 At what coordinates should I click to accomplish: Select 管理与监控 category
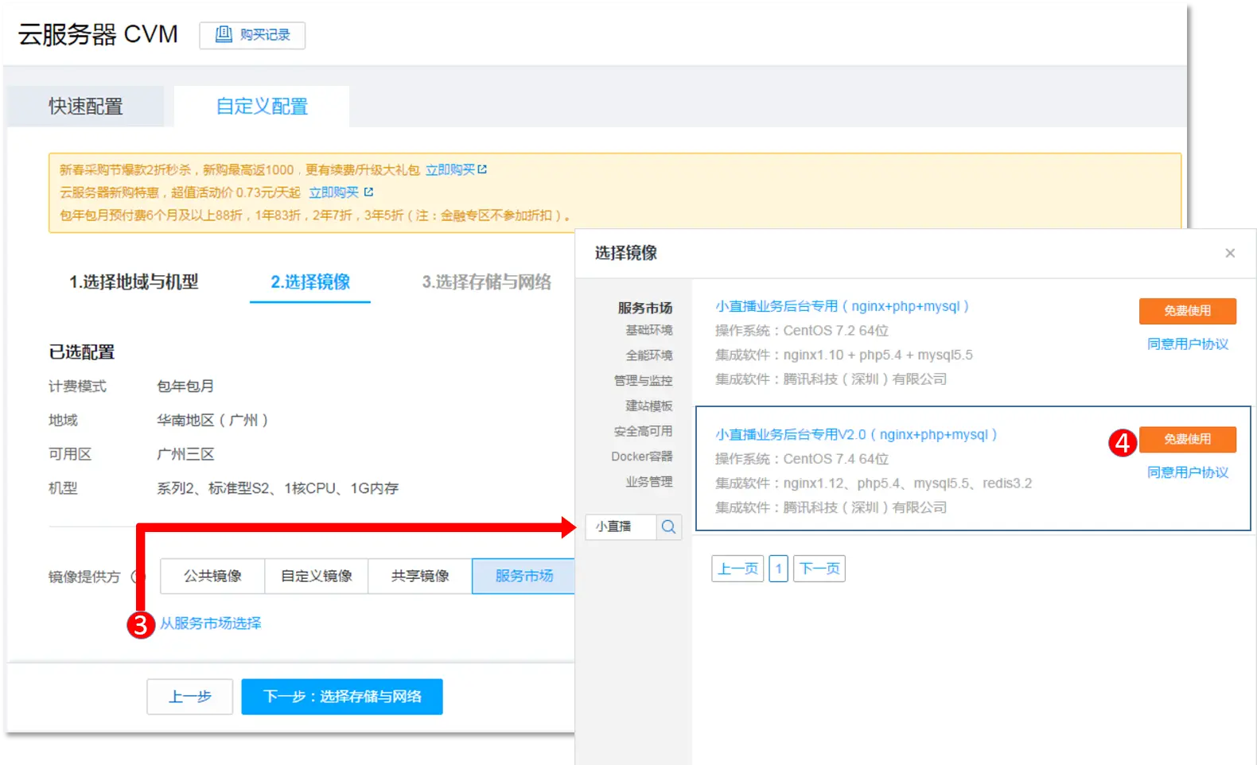[x=643, y=381]
